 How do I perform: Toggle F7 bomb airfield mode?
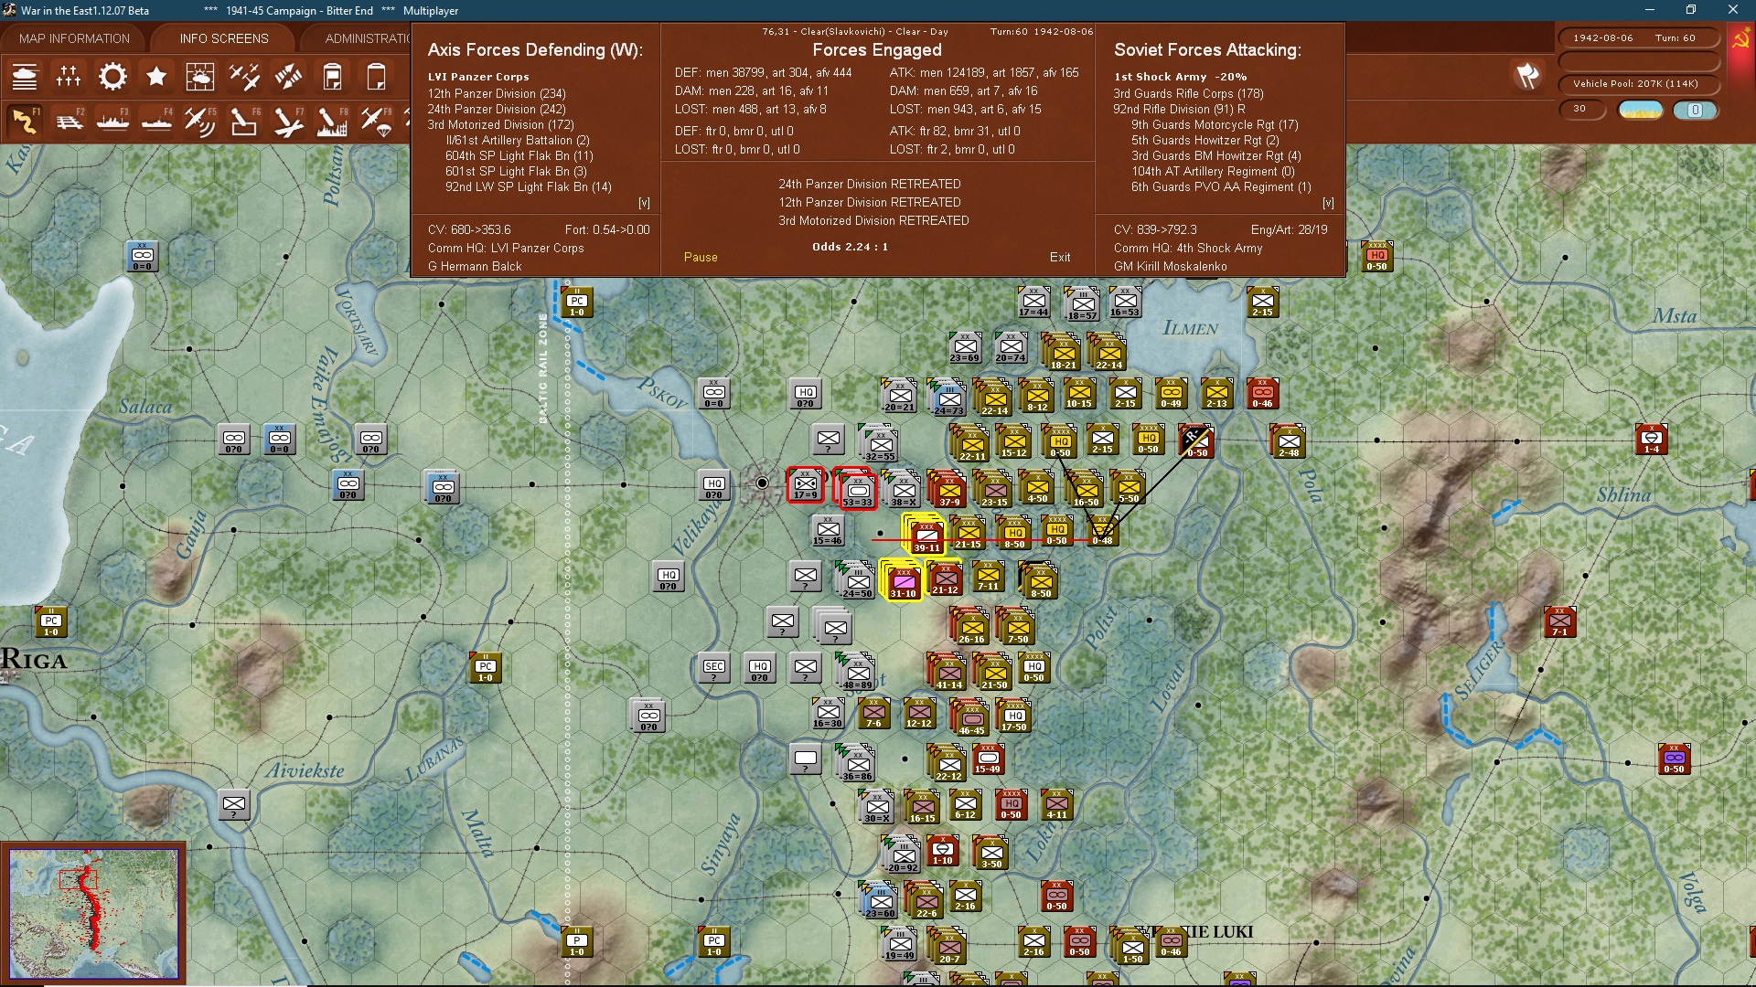pyautogui.click(x=288, y=122)
